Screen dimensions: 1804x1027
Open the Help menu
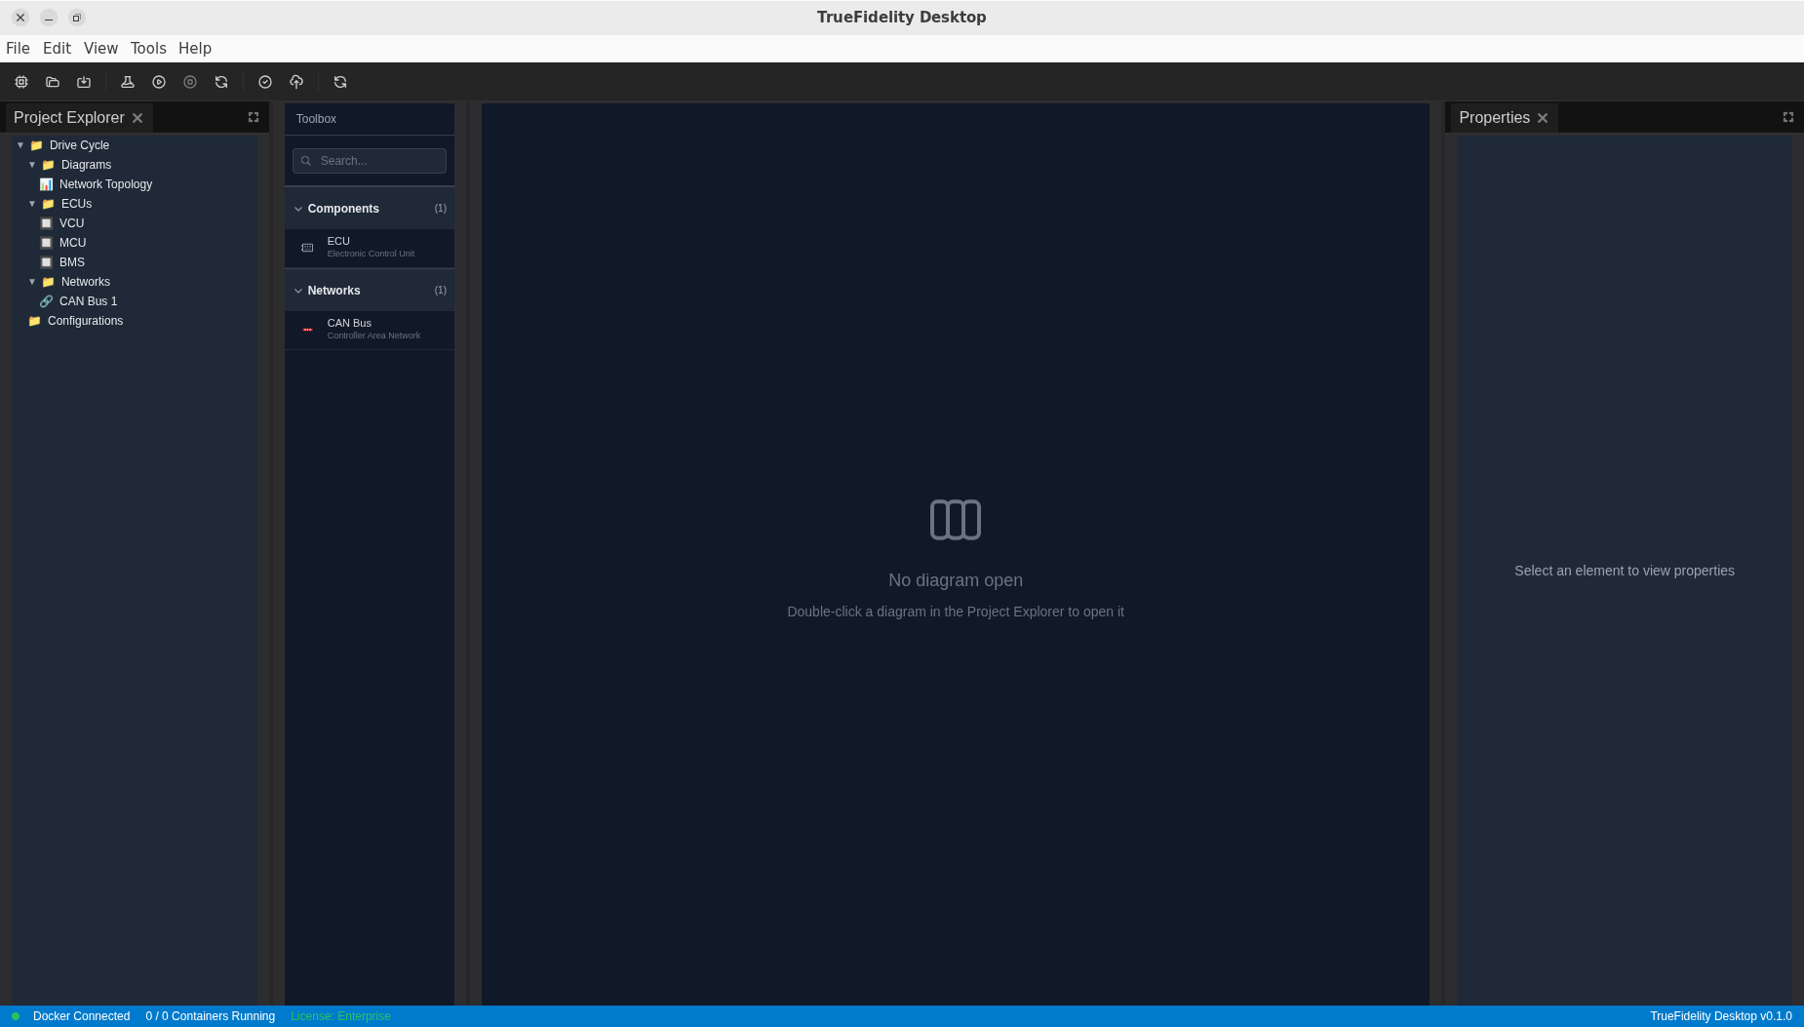tap(195, 49)
